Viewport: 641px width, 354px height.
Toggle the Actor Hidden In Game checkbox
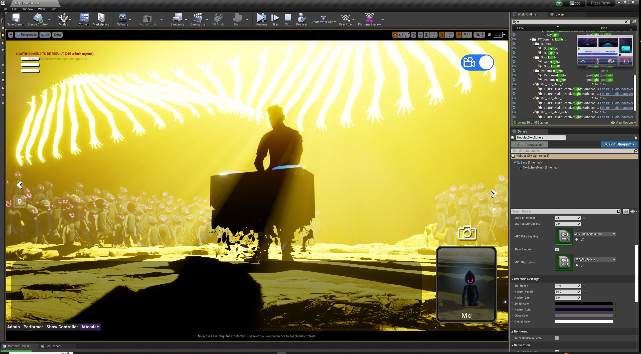tap(557, 338)
